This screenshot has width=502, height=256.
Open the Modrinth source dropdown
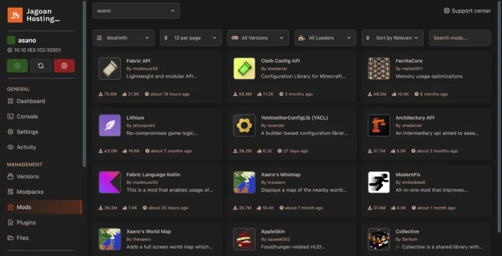[123, 38]
